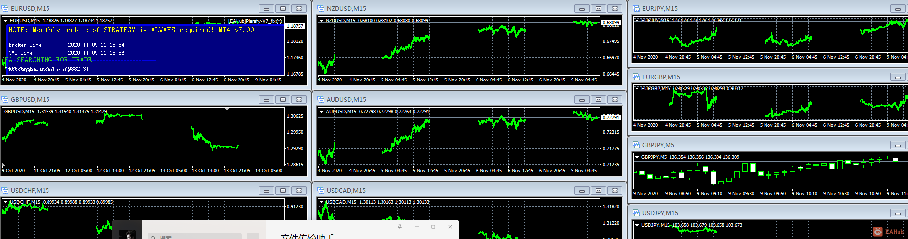Minimize the USDJPY,M15 chart window
908x239 pixels.
(898, 213)
